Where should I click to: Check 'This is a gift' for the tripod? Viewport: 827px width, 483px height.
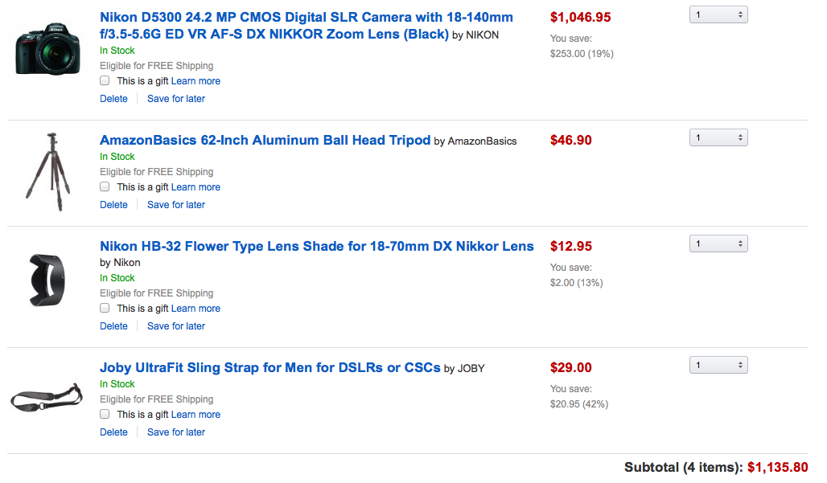105,187
